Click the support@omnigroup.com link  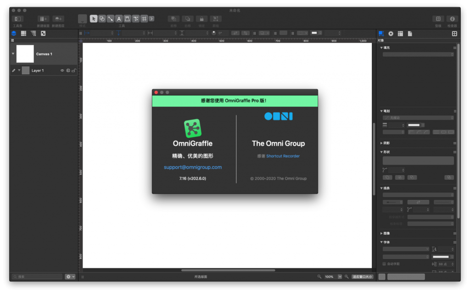point(193,167)
